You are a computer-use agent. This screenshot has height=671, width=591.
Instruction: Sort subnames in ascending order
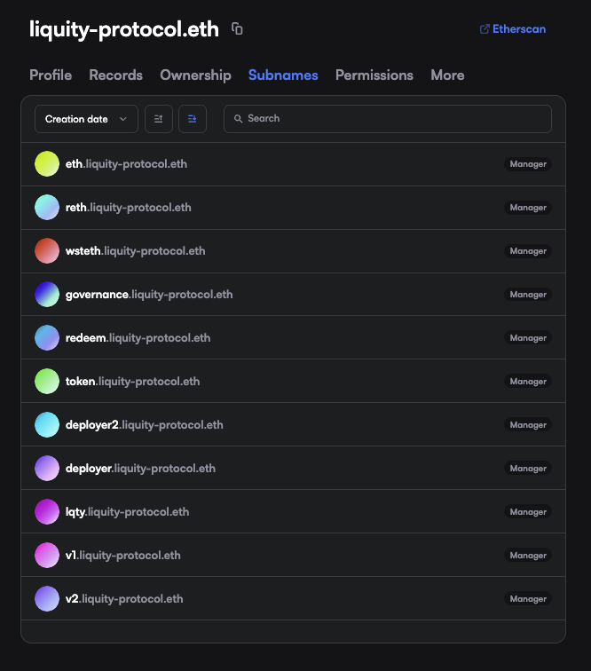pos(159,119)
